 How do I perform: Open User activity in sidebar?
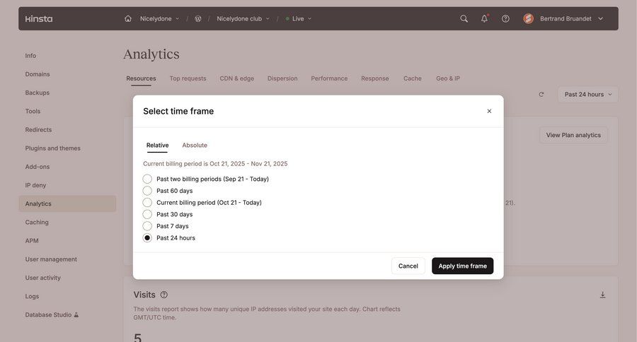[x=43, y=278]
